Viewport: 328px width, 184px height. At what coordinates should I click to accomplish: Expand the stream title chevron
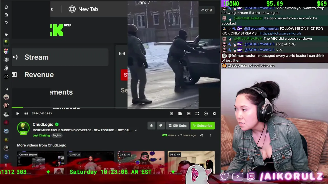136,130
